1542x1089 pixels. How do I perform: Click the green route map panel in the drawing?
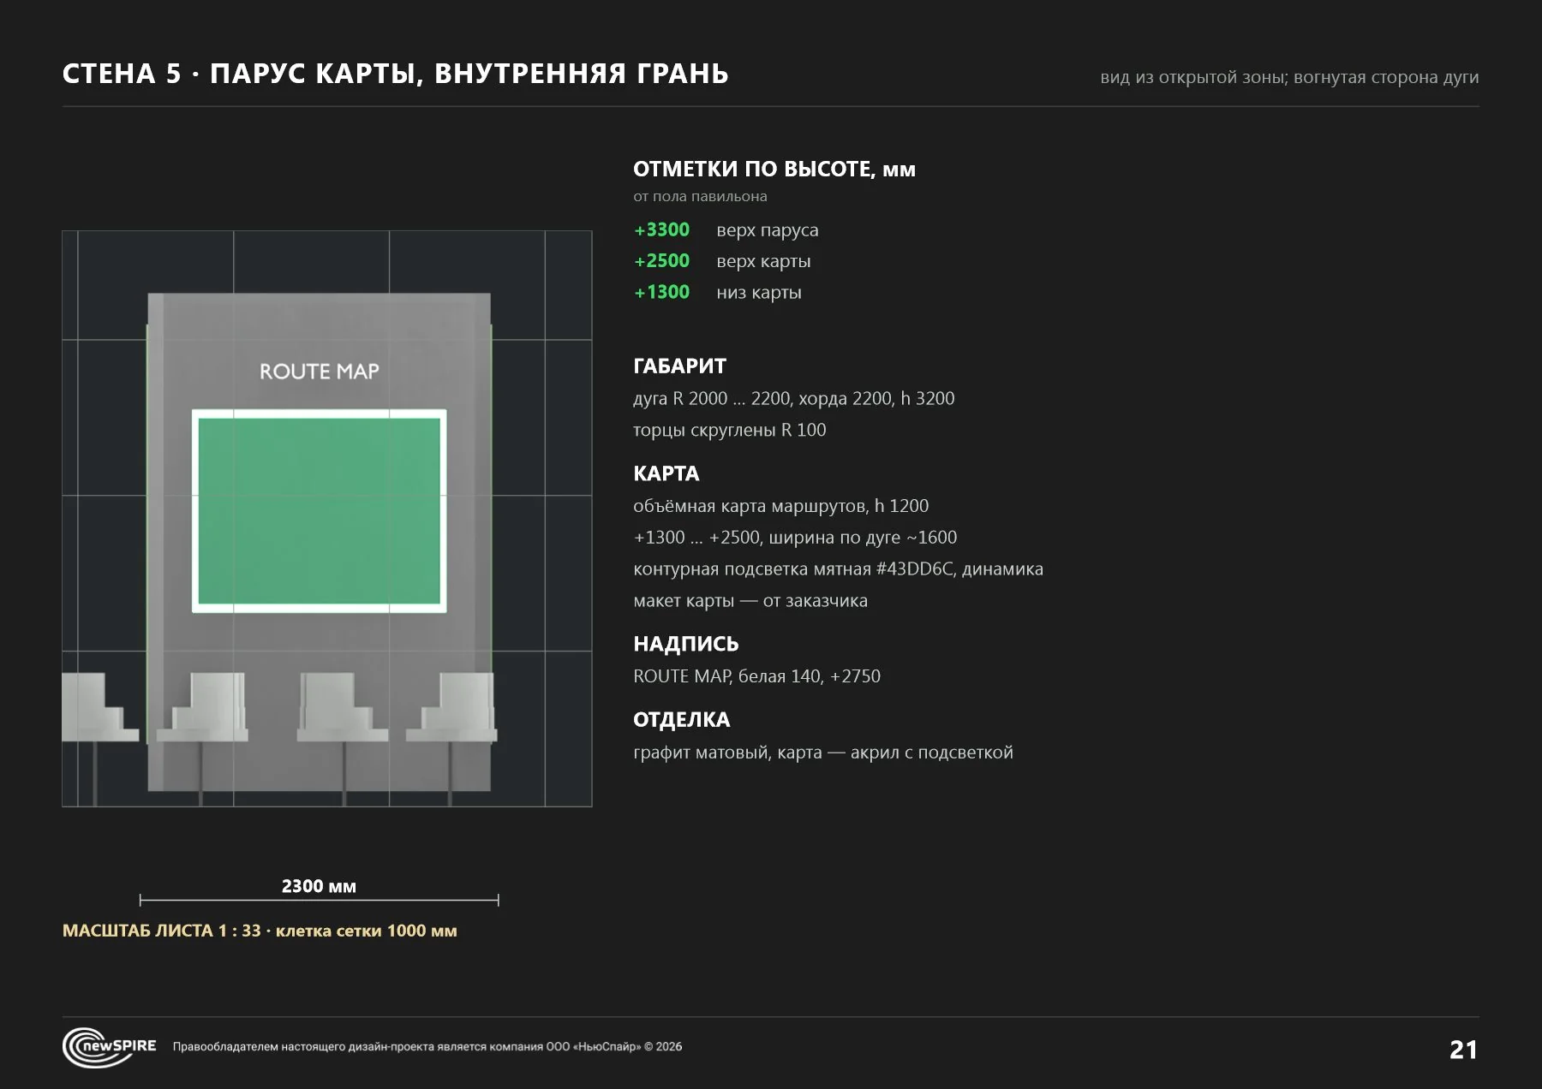[320, 511]
